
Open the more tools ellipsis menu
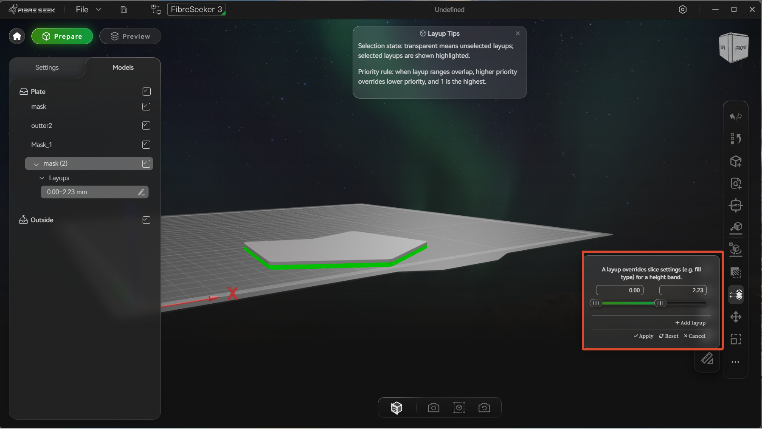click(736, 362)
